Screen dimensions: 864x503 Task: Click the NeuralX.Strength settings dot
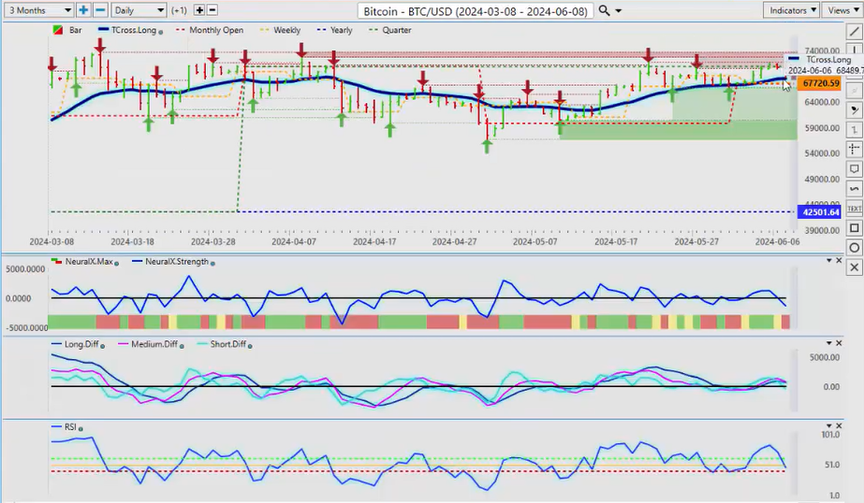[212, 263]
